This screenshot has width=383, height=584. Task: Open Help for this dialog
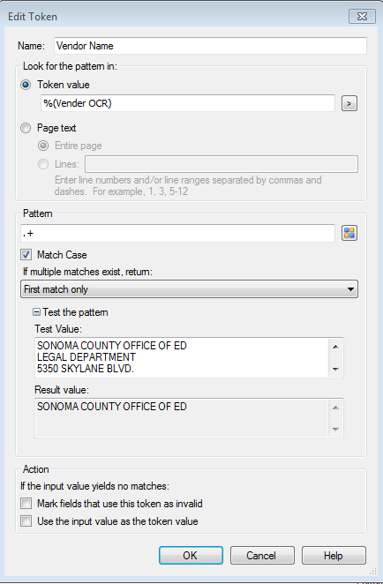point(334,555)
